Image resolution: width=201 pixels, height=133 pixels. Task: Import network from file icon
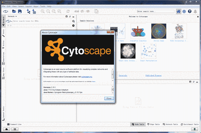coord(28,11)
